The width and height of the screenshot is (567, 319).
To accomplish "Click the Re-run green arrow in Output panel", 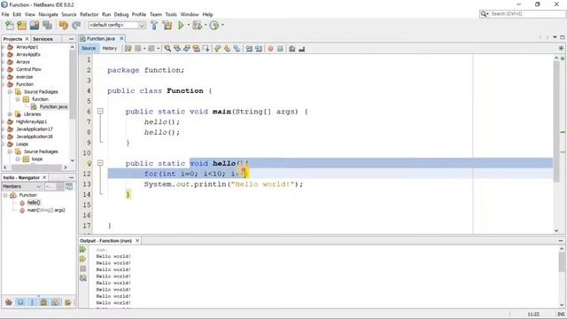I will pyautogui.click(x=82, y=250).
